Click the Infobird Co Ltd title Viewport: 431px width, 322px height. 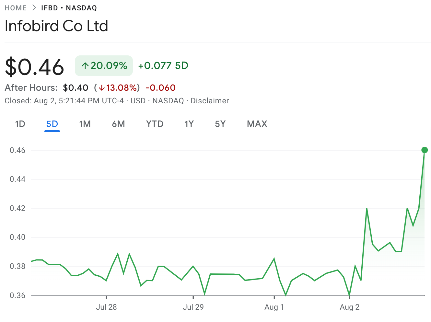56,26
